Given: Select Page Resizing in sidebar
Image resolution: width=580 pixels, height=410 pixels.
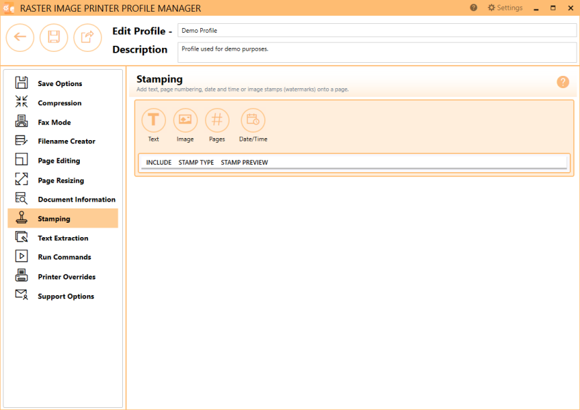Looking at the screenshot, I should point(63,180).
